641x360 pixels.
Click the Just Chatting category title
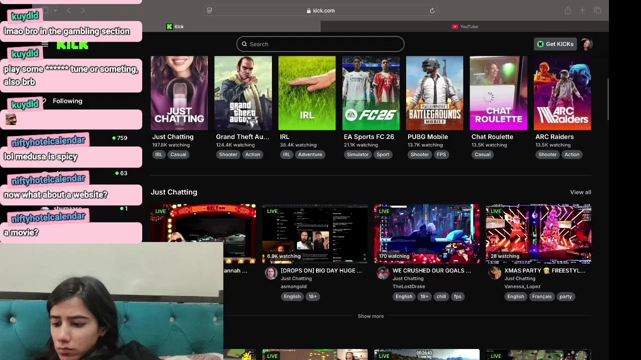(173, 136)
